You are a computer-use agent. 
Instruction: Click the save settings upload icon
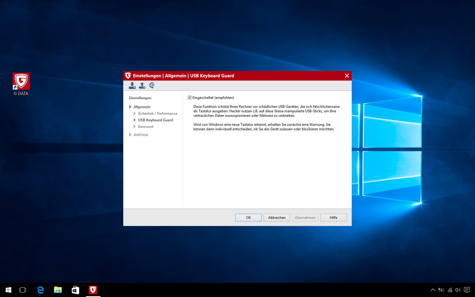point(142,85)
